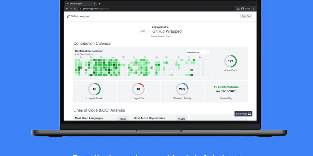Click the 24% Weekend Activity ring
This screenshot has width=313, height=156.
[182, 89]
